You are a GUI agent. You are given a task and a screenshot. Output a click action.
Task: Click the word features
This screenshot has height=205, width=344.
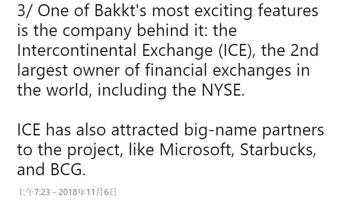pyautogui.click(x=288, y=10)
